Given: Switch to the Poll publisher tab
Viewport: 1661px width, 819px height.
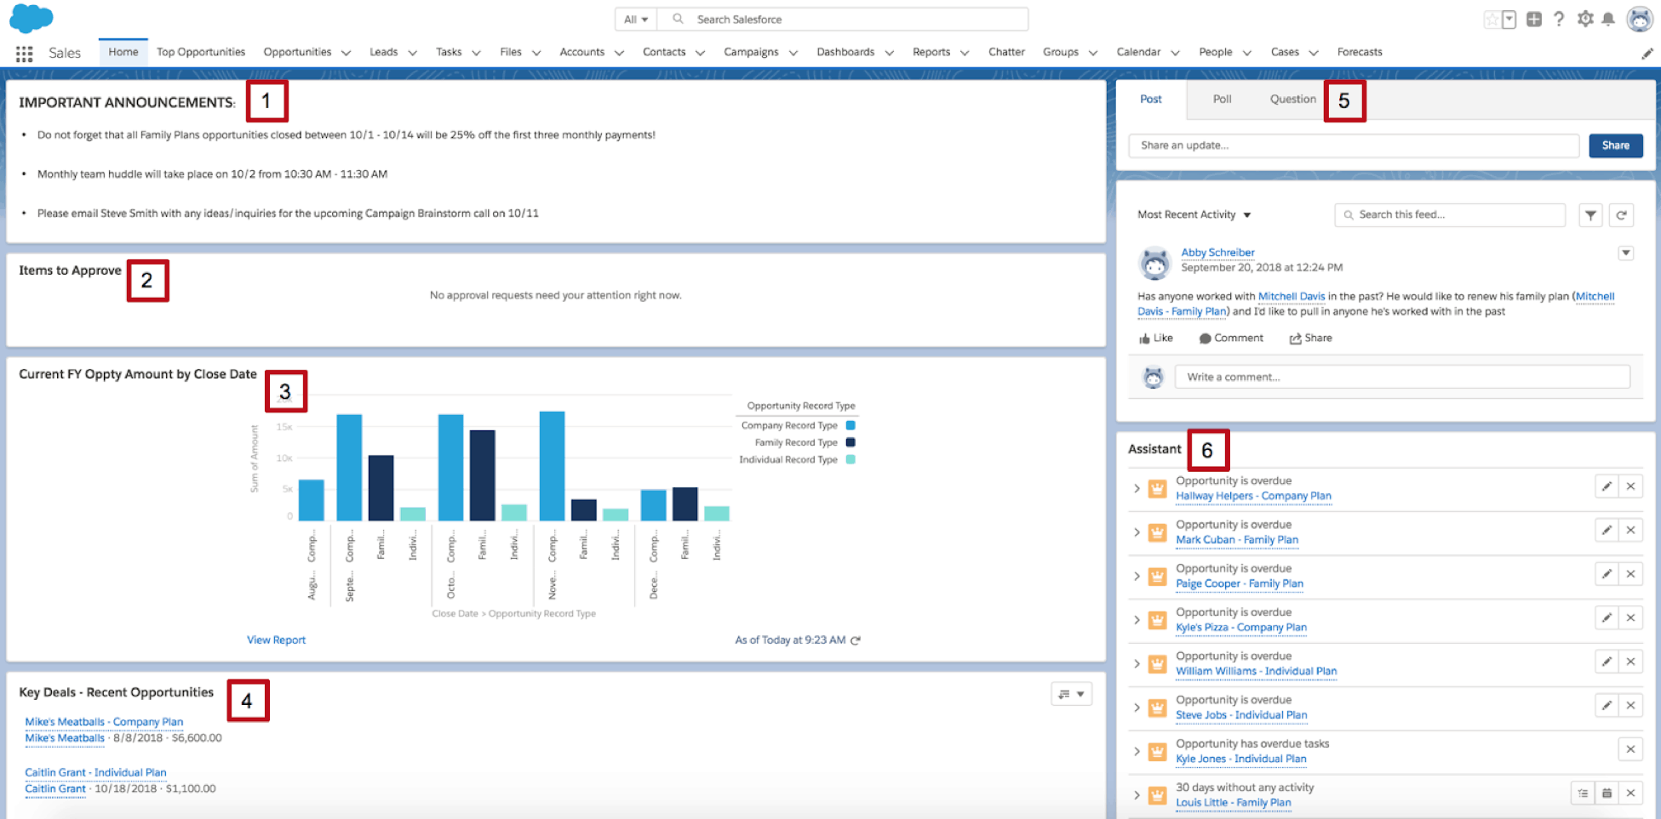Looking at the screenshot, I should 1222,100.
